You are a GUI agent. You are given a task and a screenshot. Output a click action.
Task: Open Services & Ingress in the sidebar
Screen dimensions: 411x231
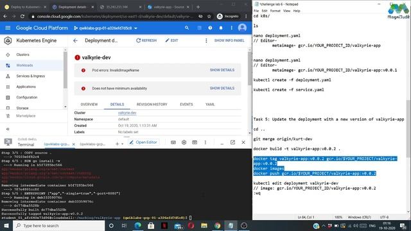30,76
